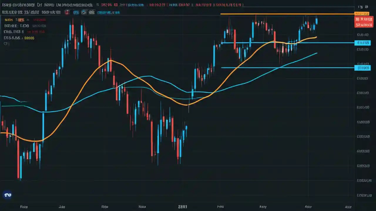Viewport: 376px width, 211px height.
Task: Select the candlestick chart style icon
Action: pyautogui.click(x=76, y=12)
